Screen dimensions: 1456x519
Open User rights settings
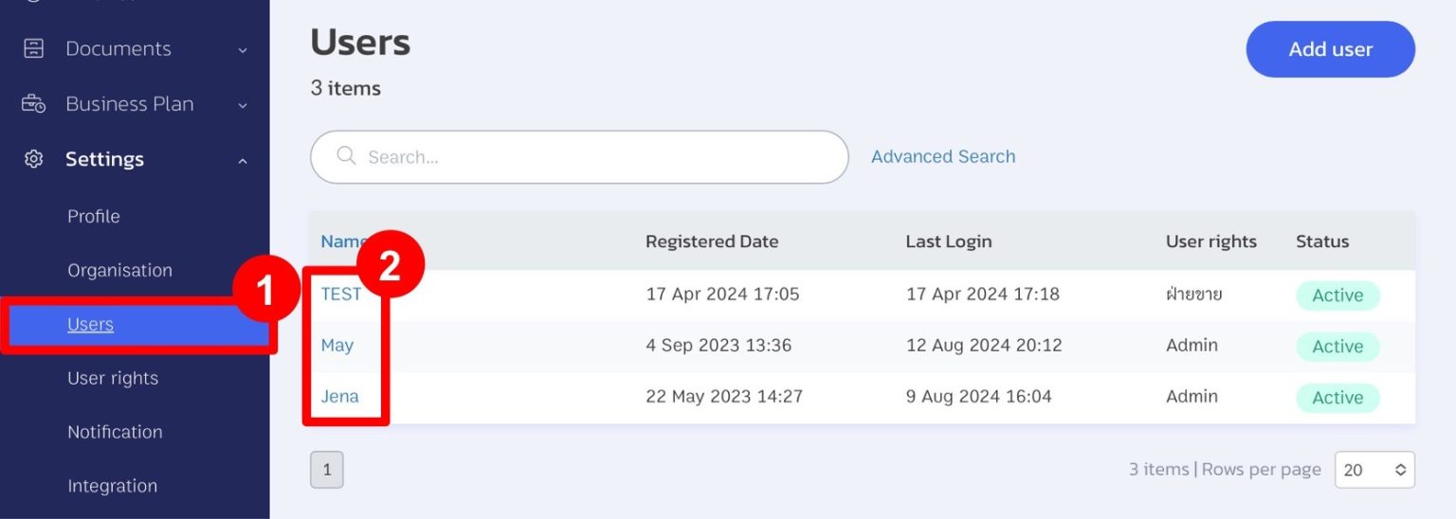113,378
